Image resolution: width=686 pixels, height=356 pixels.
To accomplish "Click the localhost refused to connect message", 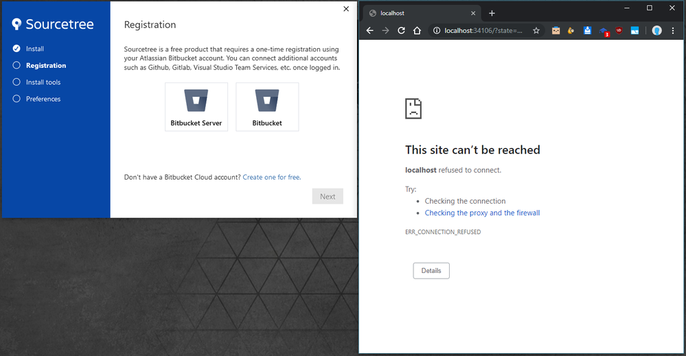I will [x=453, y=170].
